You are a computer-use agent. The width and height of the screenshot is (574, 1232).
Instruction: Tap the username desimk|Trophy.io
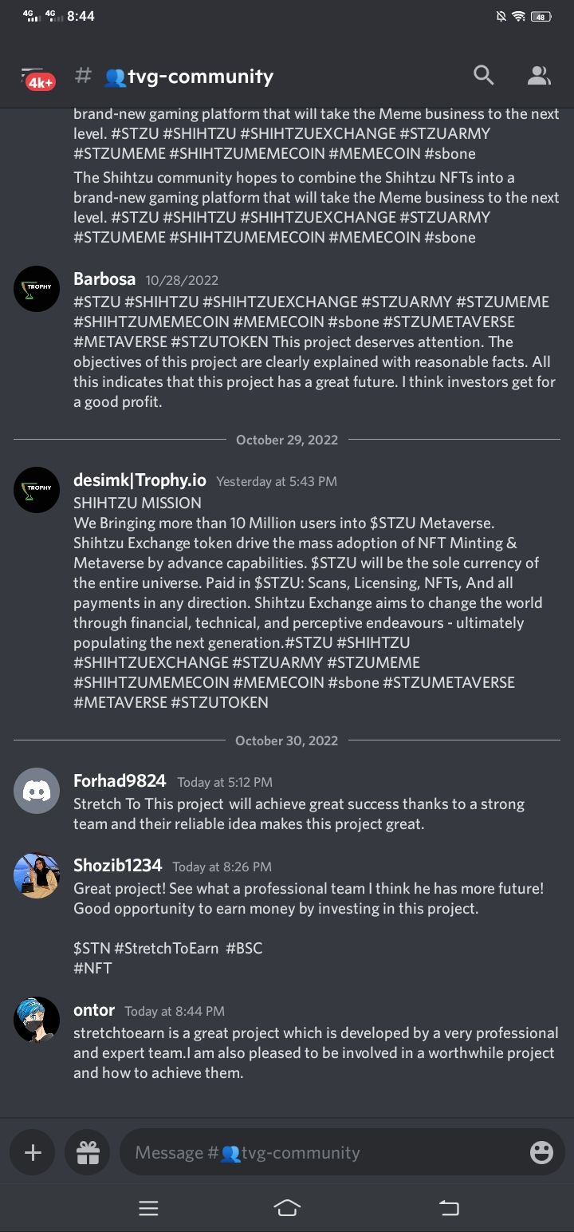point(140,480)
